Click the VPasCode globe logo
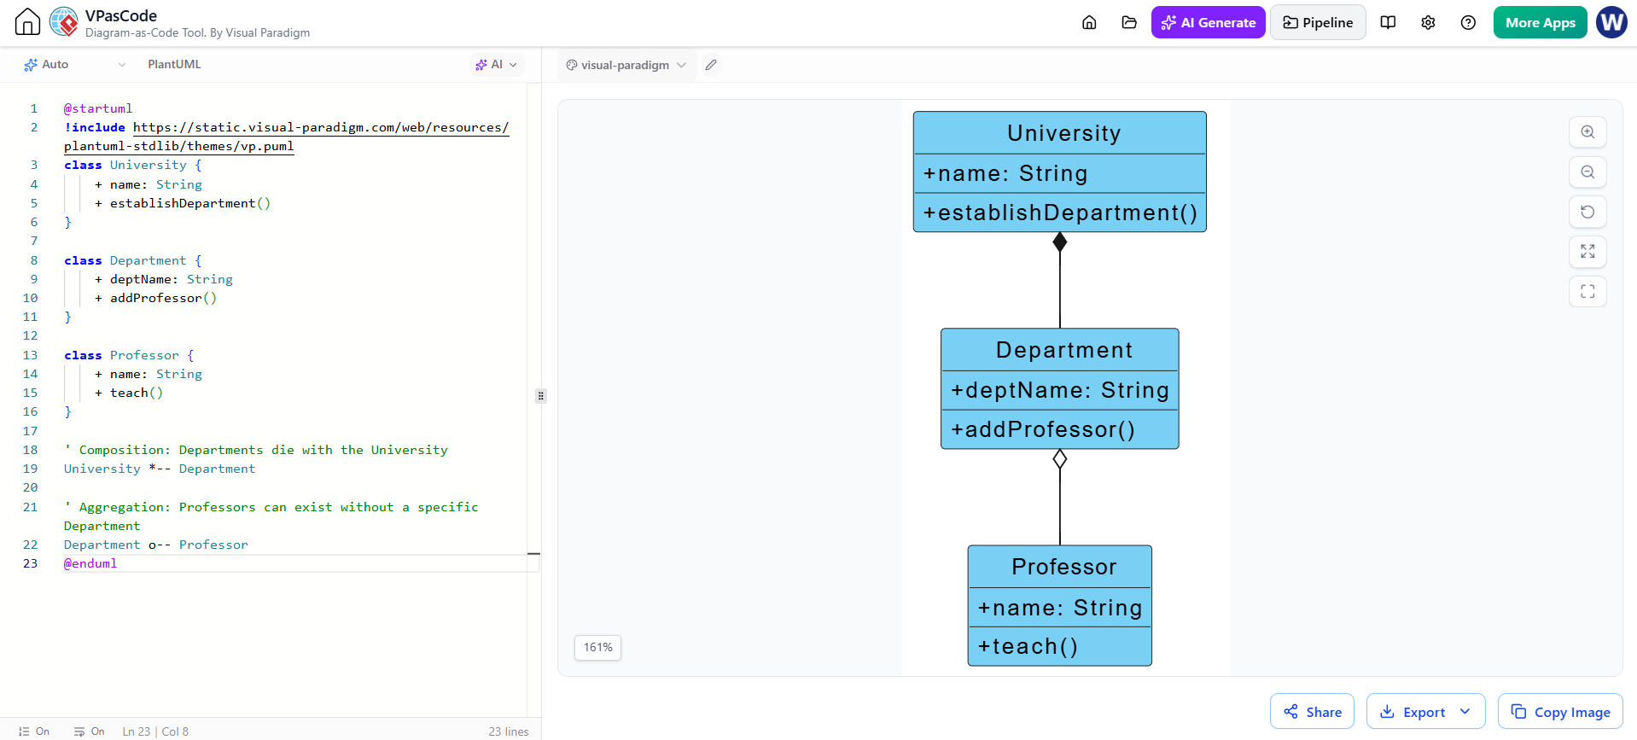 tap(64, 21)
